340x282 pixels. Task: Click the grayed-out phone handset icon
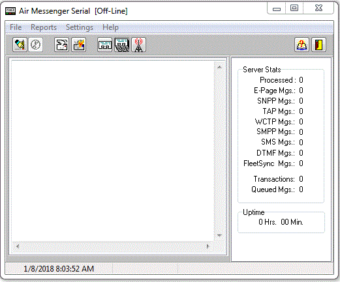click(x=35, y=45)
